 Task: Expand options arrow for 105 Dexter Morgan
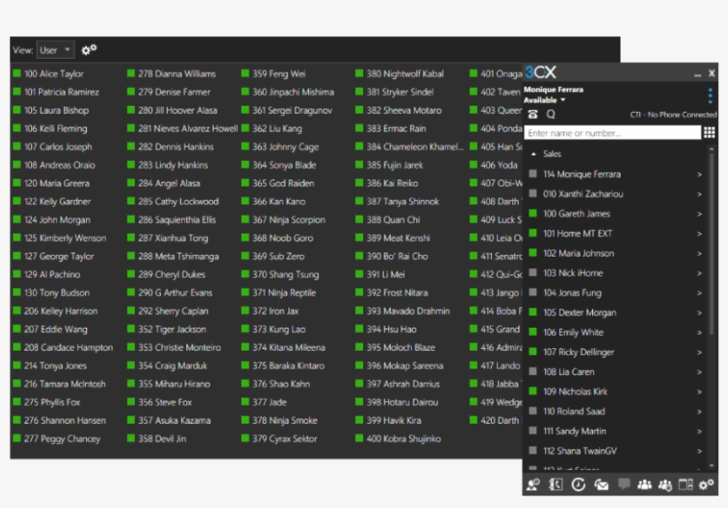pos(700,313)
